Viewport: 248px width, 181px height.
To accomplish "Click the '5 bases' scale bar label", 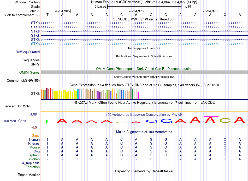I will coord(101,7).
